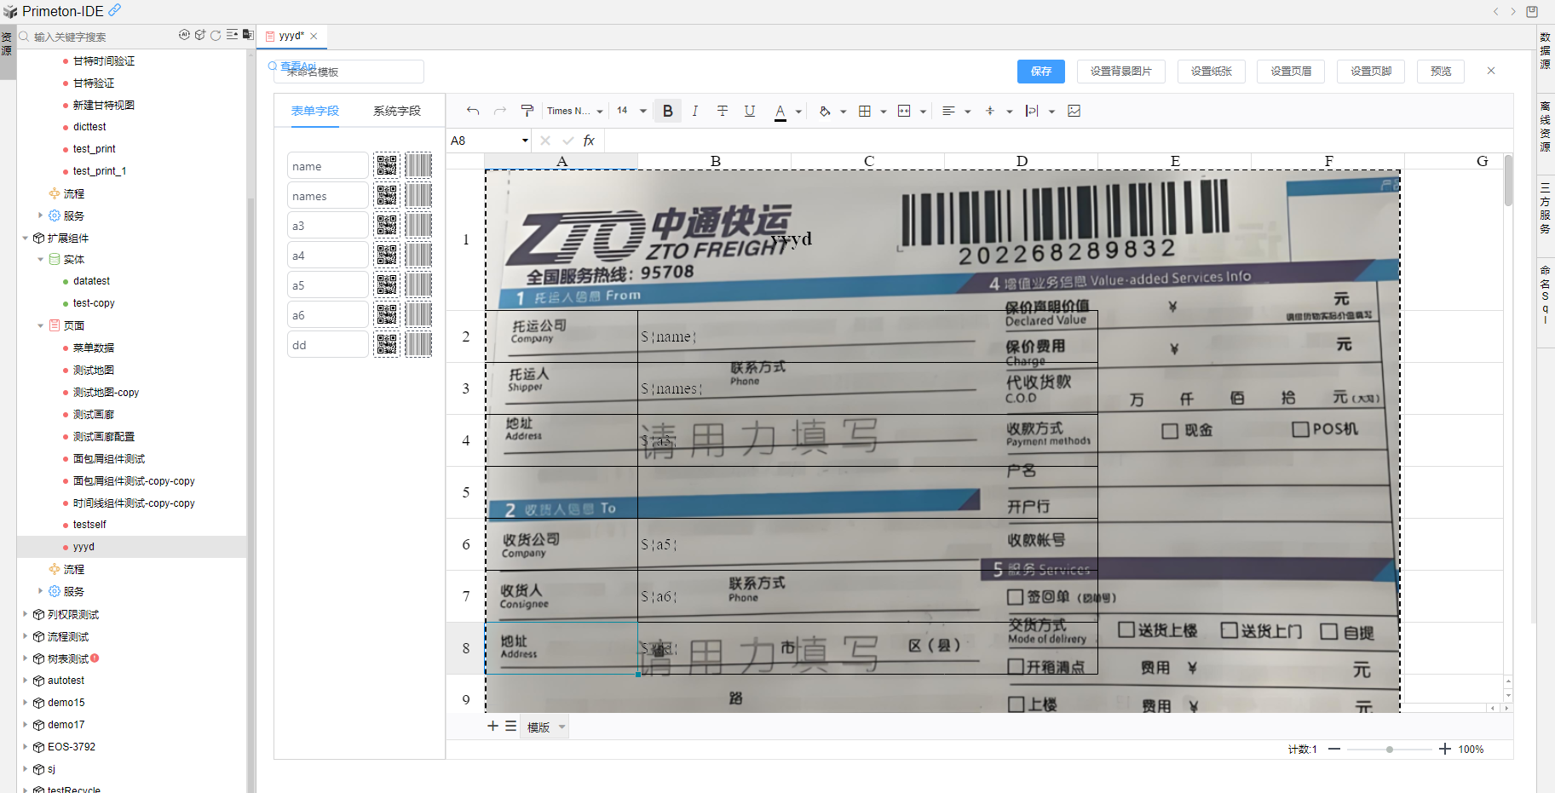Viewport: 1555px width, 793px height.
Task: Click the merge cells icon
Action: (x=904, y=111)
